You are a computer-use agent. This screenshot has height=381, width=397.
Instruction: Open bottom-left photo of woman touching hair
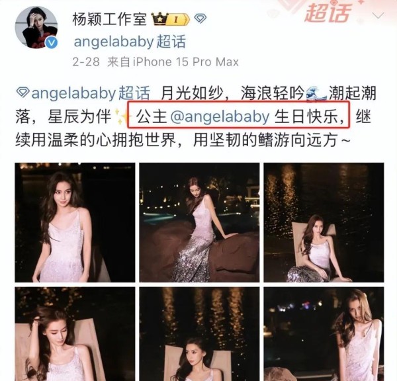pyautogui.click(x=75, y=334)
